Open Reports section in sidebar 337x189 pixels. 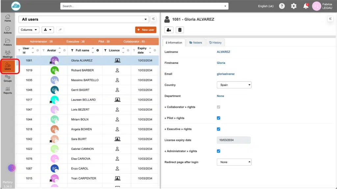click(x=8, y=91)
